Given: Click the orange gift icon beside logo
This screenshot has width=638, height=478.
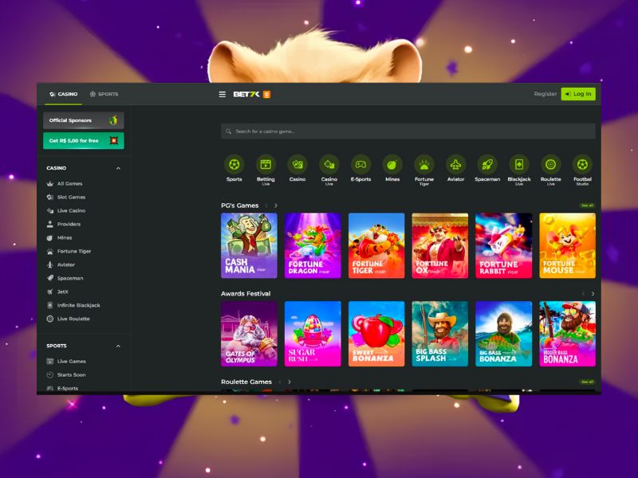Looking at the screenshot, I should (x=266, y=95).
